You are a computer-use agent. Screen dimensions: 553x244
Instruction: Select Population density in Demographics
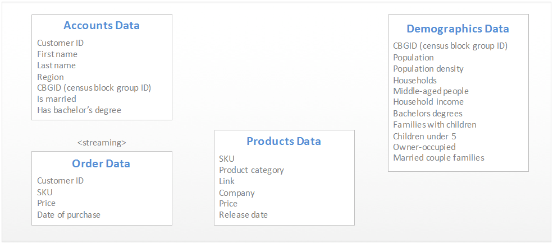pyautogui.click(x=428, y=69)
